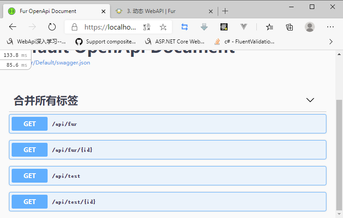
Task: Collapse the 合并所有标签 section with chevron
Action: pyautogui.click(x=310, y=100)
